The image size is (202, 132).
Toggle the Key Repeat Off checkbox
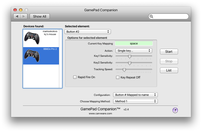coord(118,77)
